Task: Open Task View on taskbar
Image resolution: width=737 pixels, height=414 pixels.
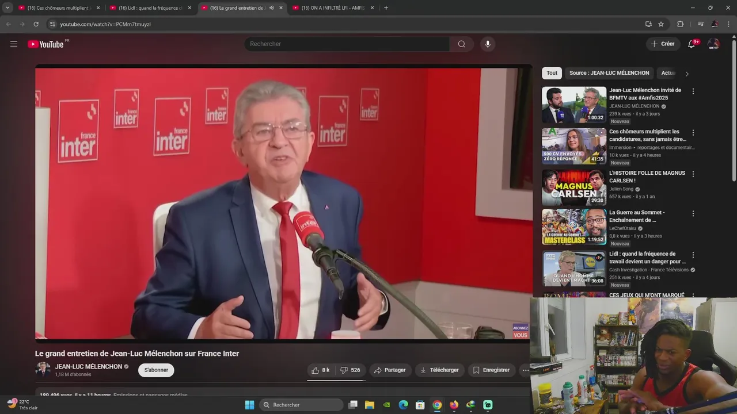Action: click(x=353, y=405)
